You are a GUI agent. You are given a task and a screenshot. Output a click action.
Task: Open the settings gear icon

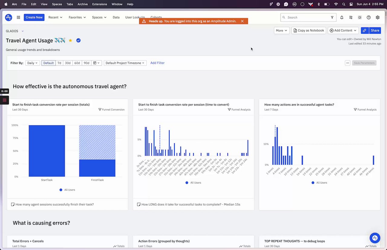coord(378,18)
